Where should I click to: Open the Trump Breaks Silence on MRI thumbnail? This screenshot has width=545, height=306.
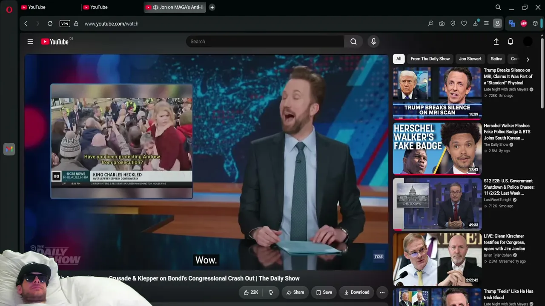tap(437, 93)
